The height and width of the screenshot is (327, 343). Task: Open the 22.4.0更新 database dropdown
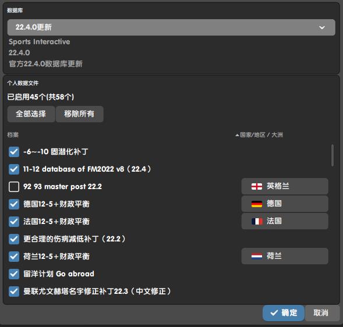pyautogui.click(x=171, y=27)
